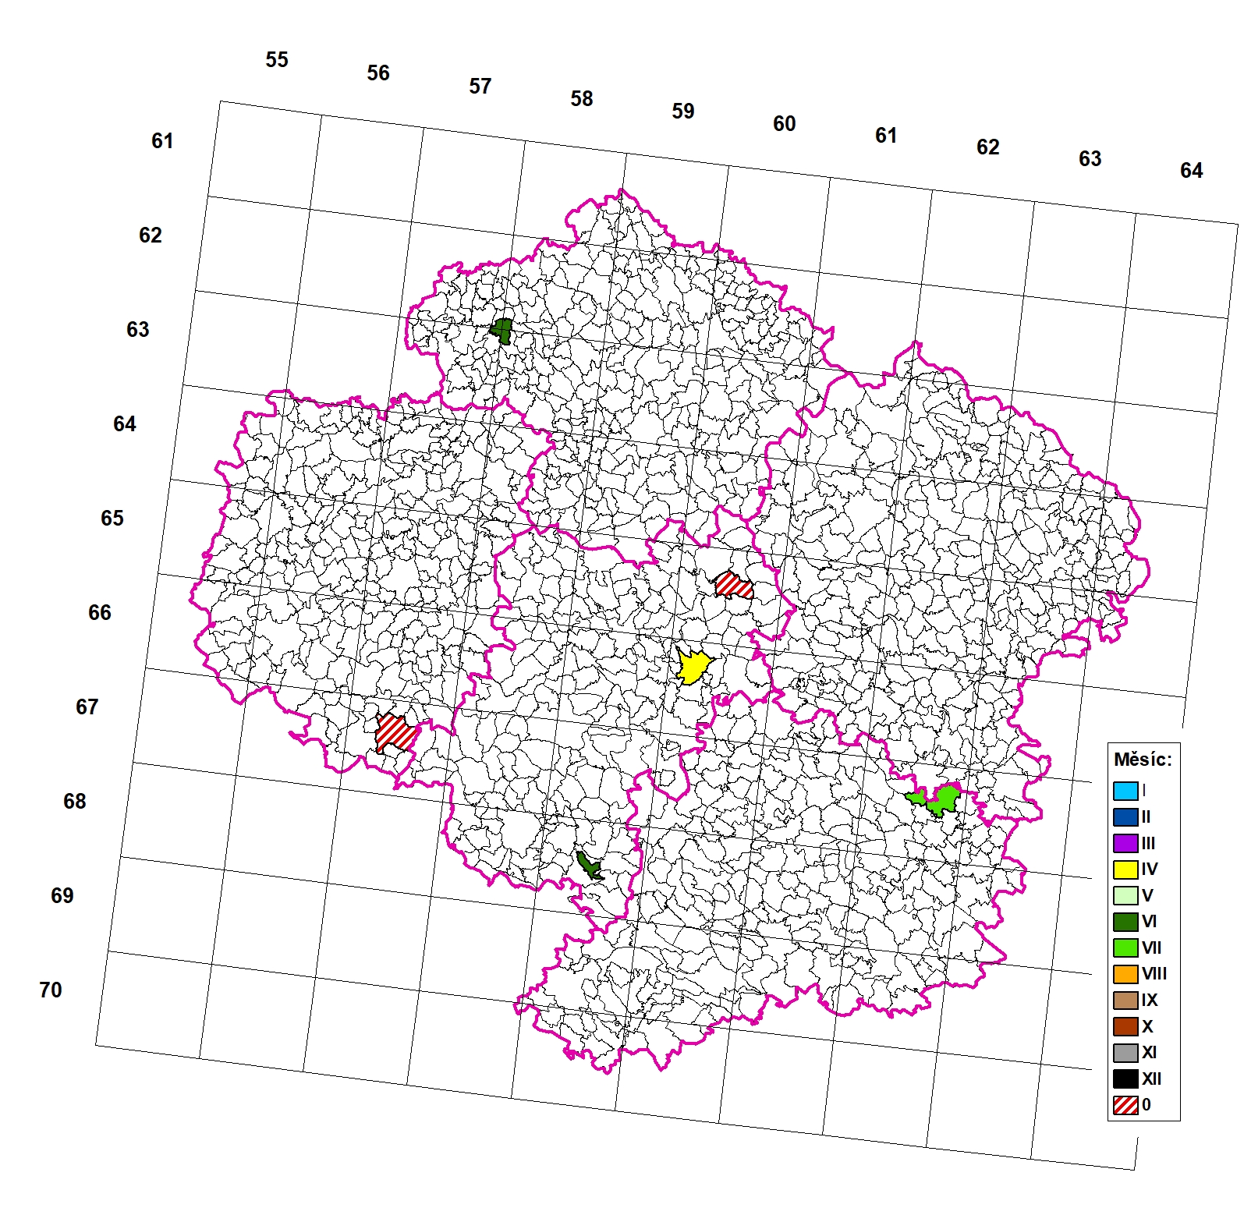
Task: Click grid column label 59
Action: (x=683, y=111)
